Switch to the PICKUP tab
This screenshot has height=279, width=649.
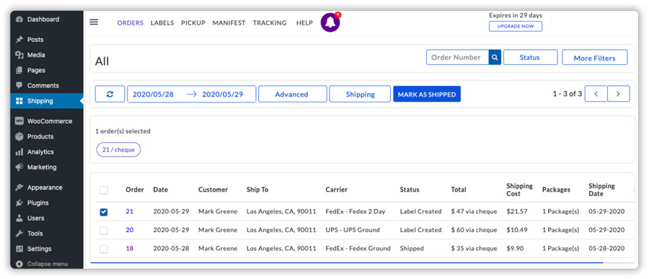(193, 23)
